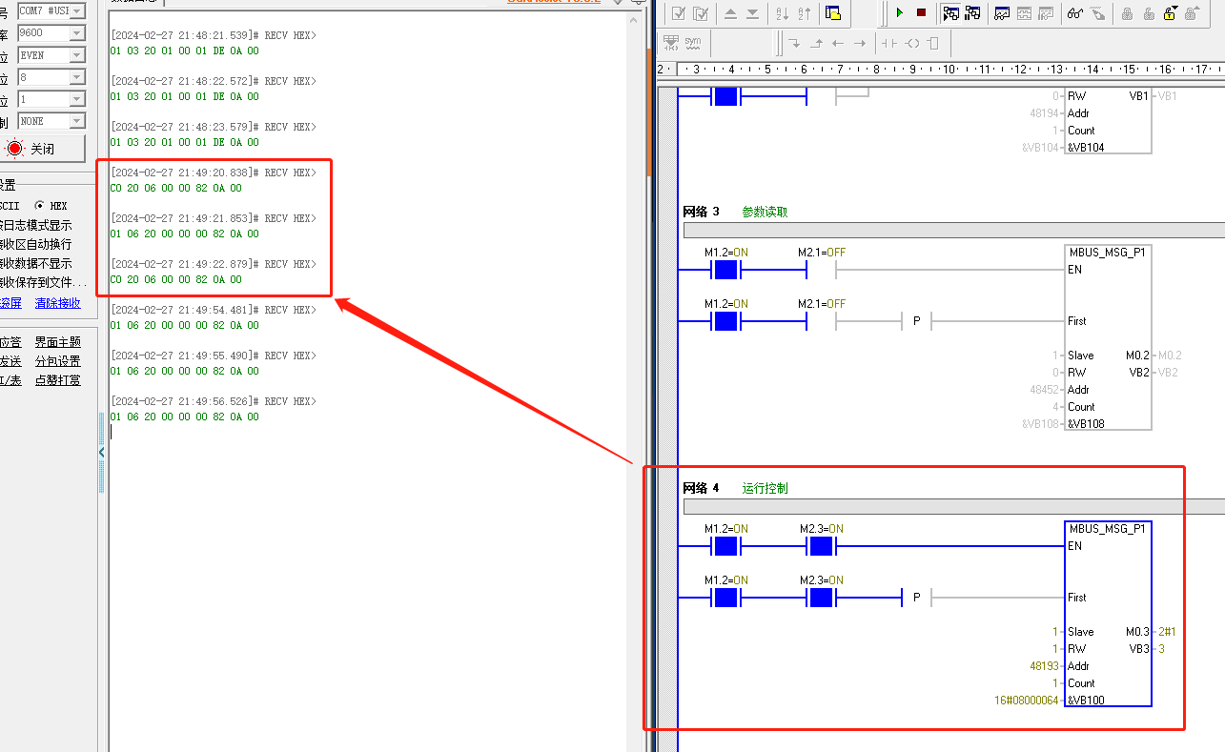This screenshot has height=752, width=1225.
Task: Click the 清除接收 link
Action: pyautogui.click(x=57, y=303)
